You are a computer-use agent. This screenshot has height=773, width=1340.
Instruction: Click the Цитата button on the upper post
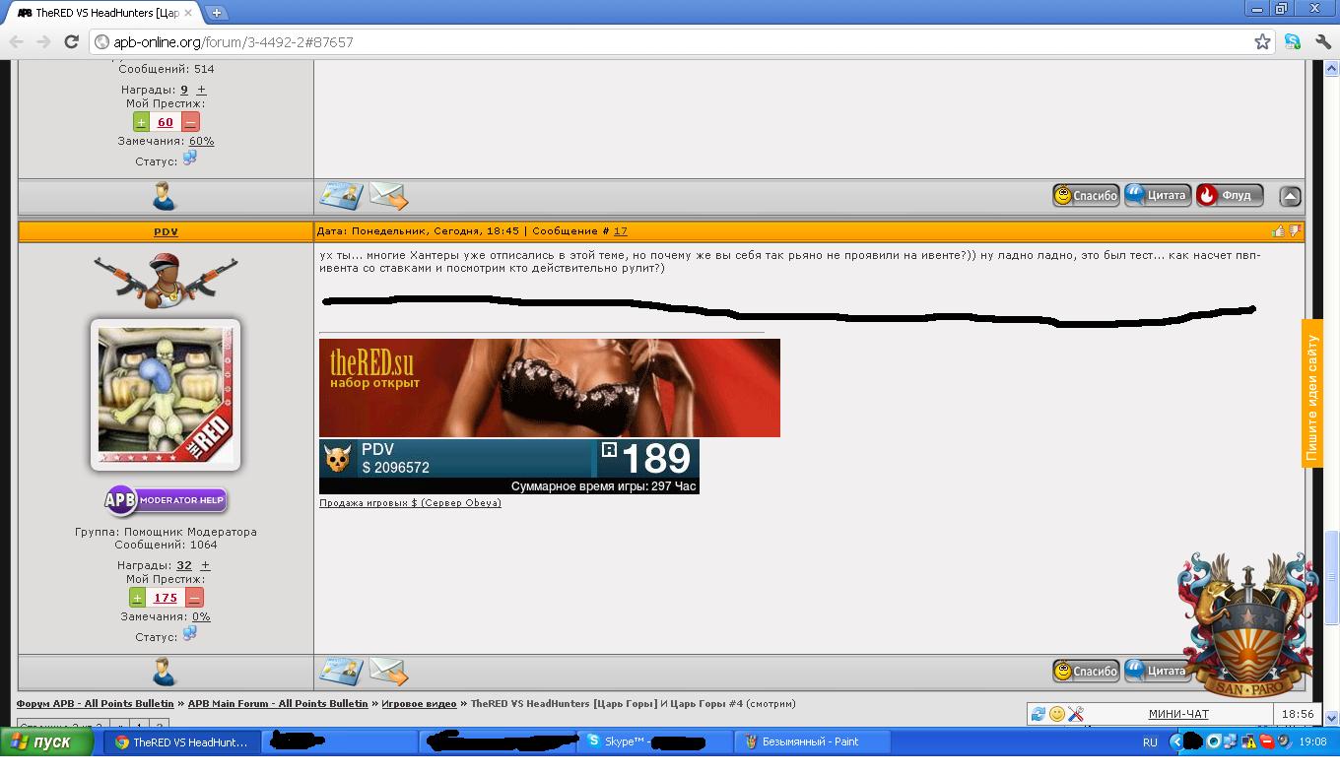click(1158, 195)
